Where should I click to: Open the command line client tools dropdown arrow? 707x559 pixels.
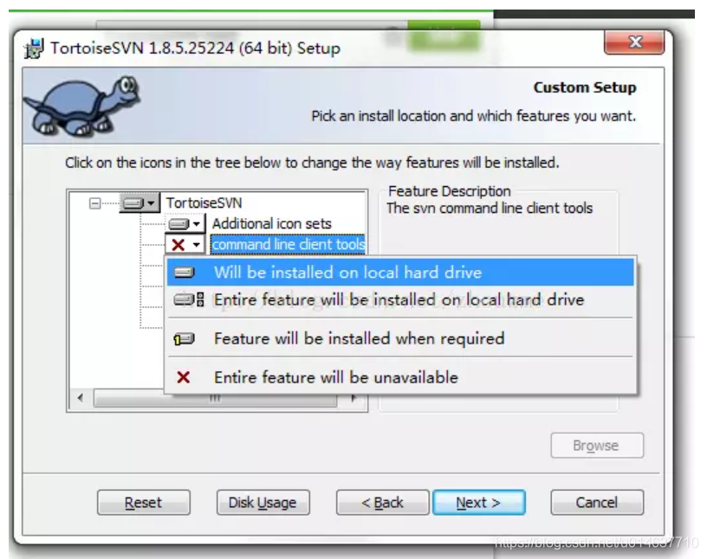pos(197,245)
